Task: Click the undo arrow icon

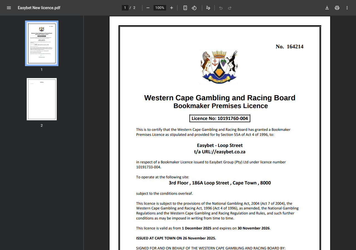Action: (x=221, y=8)
